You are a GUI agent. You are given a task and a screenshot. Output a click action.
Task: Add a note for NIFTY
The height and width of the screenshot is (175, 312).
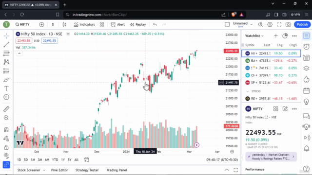click(x=285, y=109)
